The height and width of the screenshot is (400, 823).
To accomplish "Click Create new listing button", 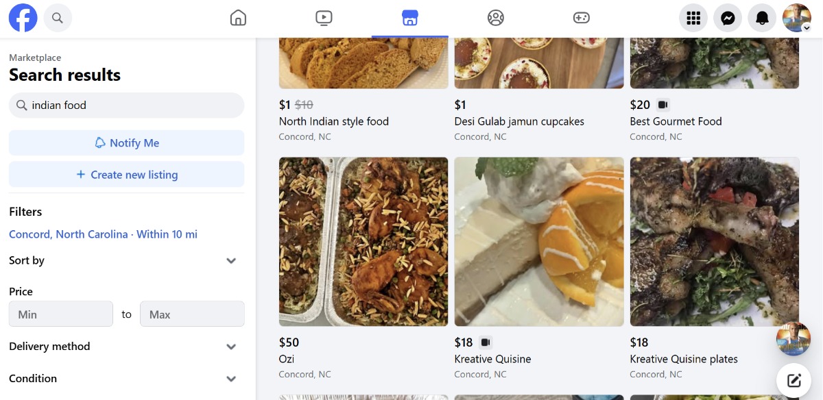I will point(126,175).
